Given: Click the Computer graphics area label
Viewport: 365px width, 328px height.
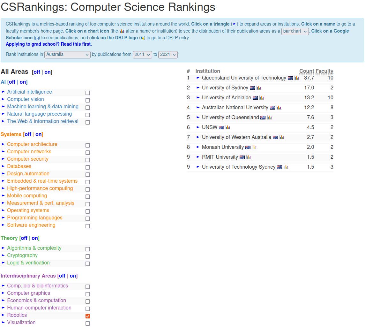Looking at the screenshot, I should coord(29,293).
